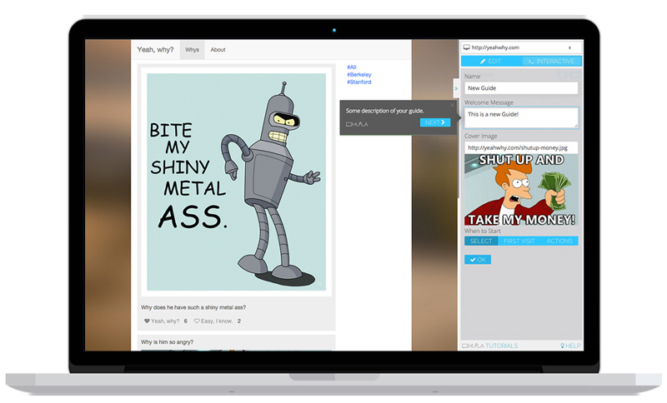
Task: Choose FIRST VISIT under When to Start
Action: click(x=519, y=241)
